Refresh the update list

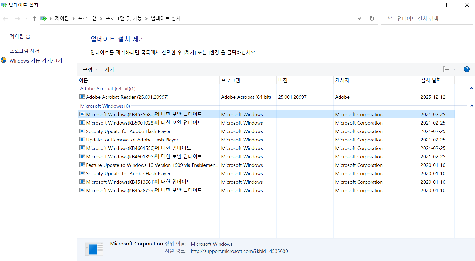(372, 18)
